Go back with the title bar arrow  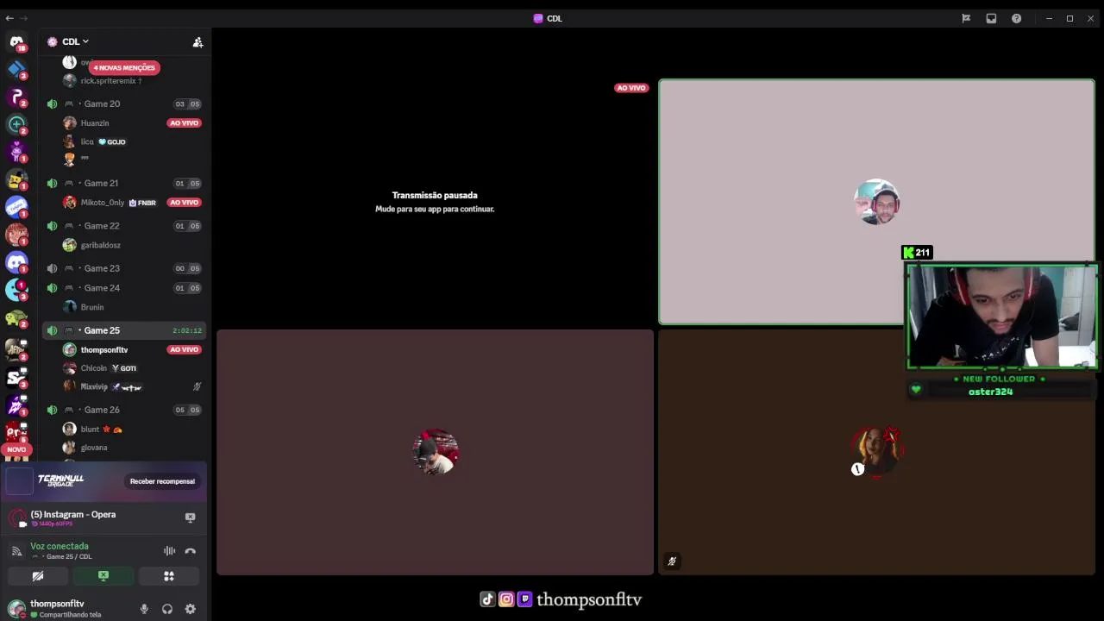click(x=9, y=18)
